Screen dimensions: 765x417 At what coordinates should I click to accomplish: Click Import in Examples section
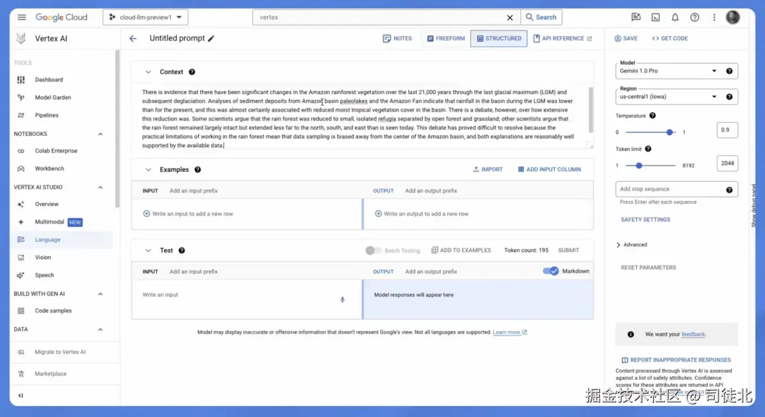pos(487,169)
